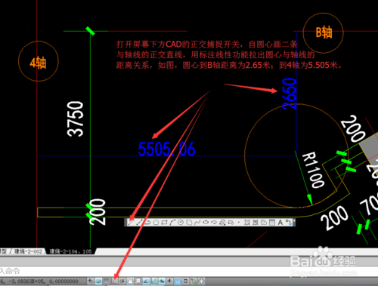Select the Multiline Text A tool

pos(280,222)
